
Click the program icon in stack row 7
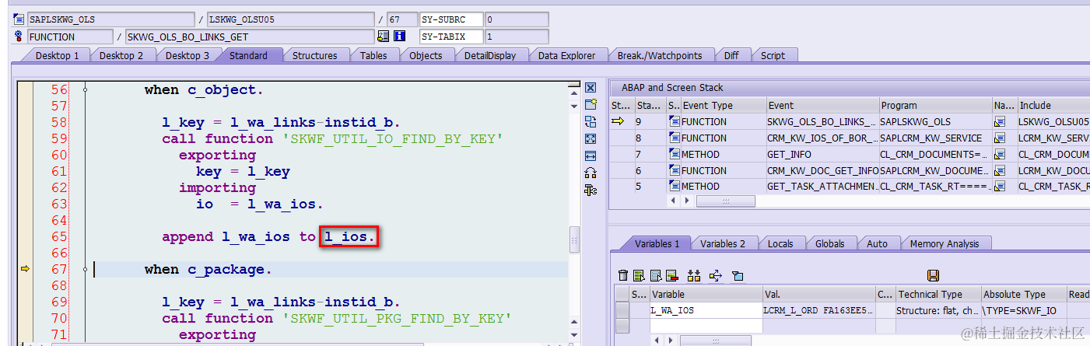click(x=675, y=154)
